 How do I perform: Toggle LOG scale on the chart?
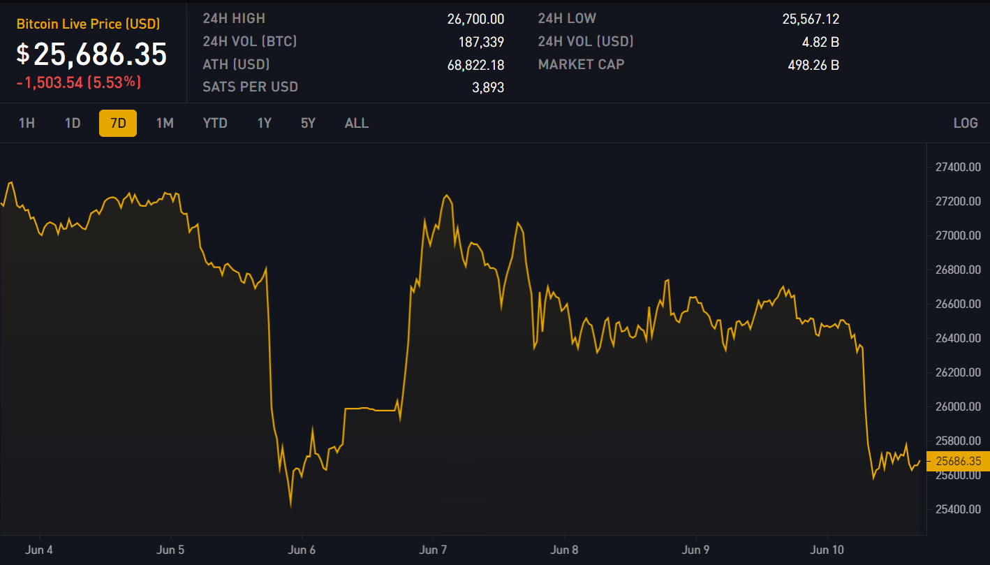click(965, 124)
